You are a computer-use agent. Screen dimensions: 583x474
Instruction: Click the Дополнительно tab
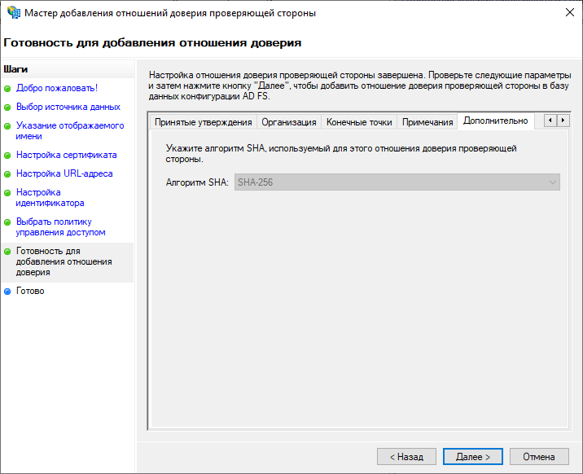coord(495,121)
